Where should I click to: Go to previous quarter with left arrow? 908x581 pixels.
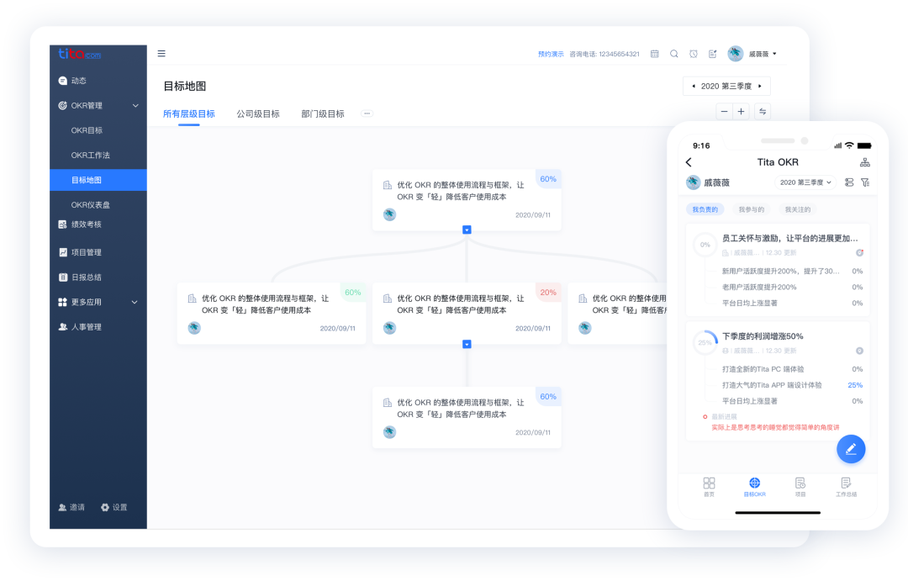pos(694,86)
